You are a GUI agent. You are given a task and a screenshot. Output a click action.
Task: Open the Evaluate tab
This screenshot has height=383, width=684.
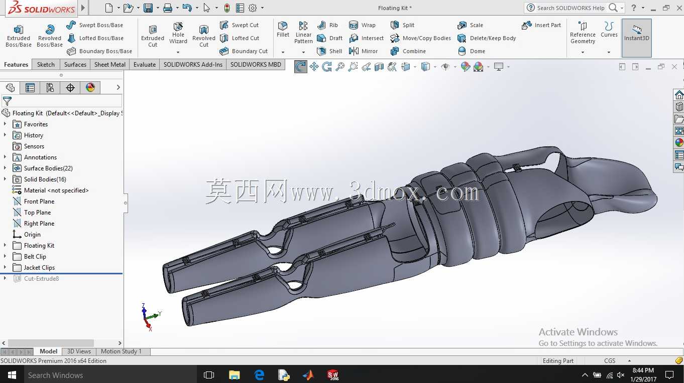145,65
